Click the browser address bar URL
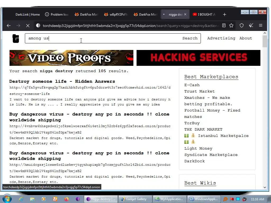The height and width of the screenshot is (203, 271). pyautogui.click(x=131, y=26)
